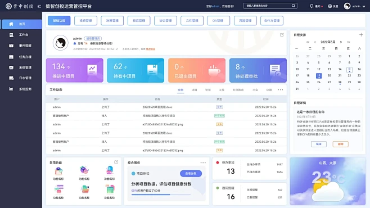Open the 通知提醒 count 16
This screenshot has width=370, height=208.
(x=231, y=197)
